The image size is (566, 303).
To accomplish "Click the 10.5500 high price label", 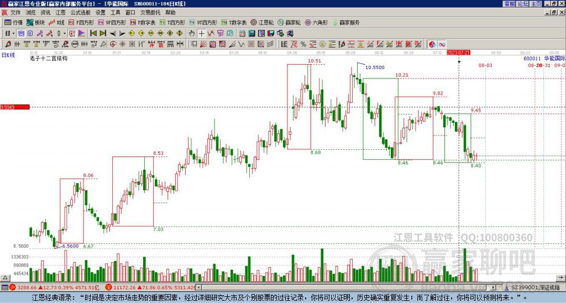I will 375,67.
